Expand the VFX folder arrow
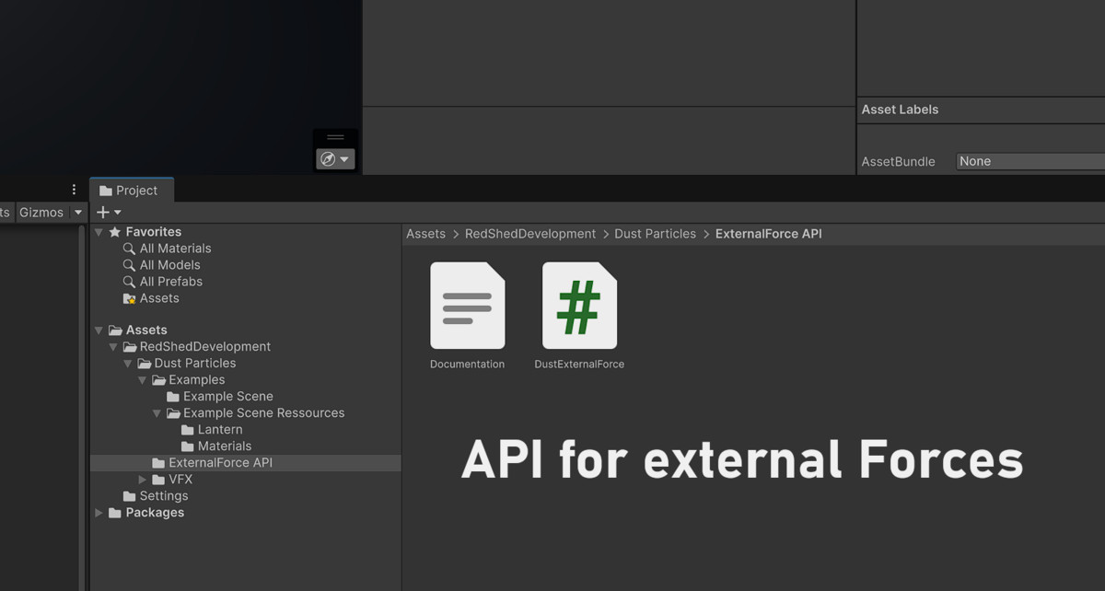The height and width of the screenshot is (591, 1105). coord(143,479)
